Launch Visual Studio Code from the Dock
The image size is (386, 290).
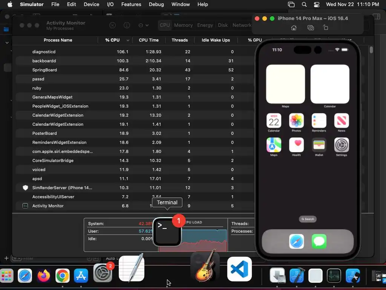click(239, 269)
